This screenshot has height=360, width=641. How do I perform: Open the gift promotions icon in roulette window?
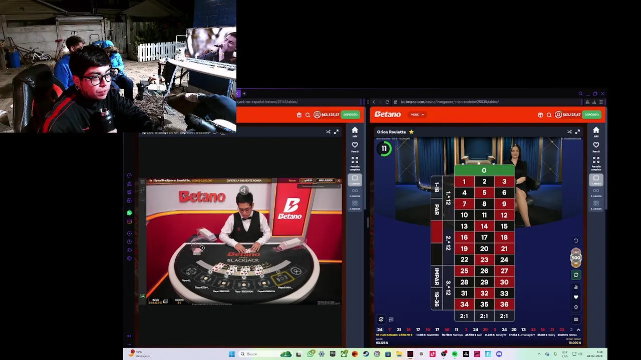coord(540,114)
